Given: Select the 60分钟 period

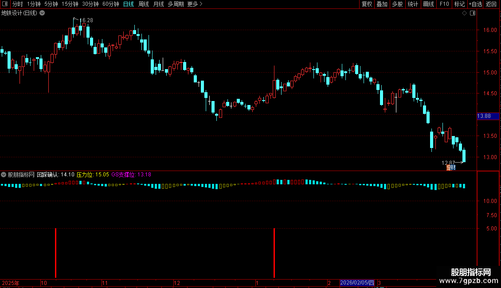Looking at the screenshot, I should pos(111,4).
